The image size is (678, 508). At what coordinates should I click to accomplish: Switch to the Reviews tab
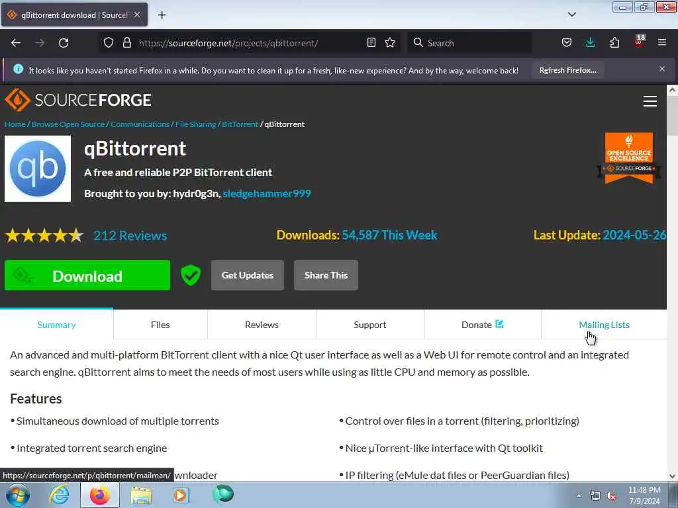tap(262, 324)
